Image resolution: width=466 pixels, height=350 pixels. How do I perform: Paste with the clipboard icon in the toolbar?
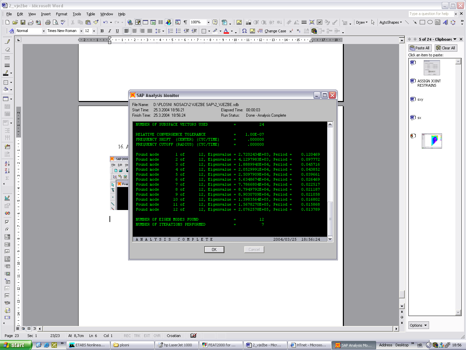88,22
